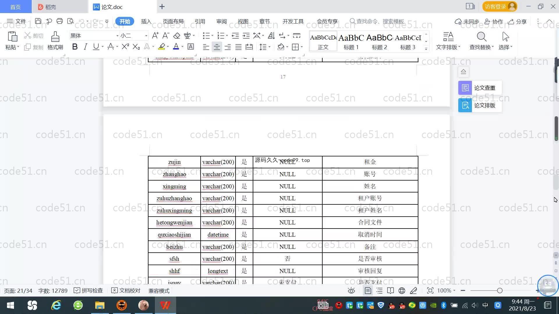Click the Collaborate button
Viewport: 559px width, 314px height.
(x=493, y=22)
